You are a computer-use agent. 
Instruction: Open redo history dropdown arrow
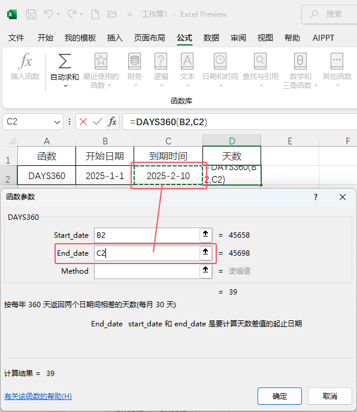tap(81, 14)
